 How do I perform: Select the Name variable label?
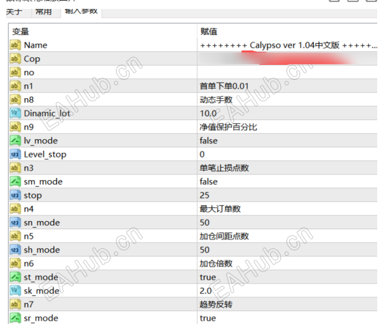(35, 45)
